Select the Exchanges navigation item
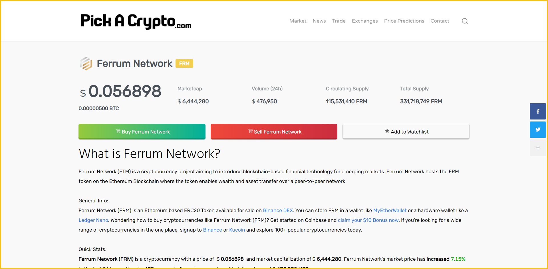The height and width of the screenshot is (269, 548). [365, 21]
